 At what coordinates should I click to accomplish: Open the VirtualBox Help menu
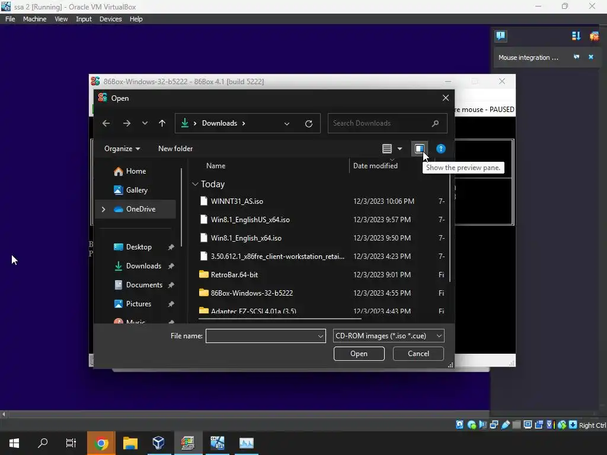pos(136,19)
